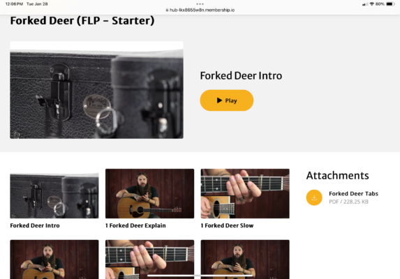Tap the Wi-Fi icon in status bar

[371, 3]
